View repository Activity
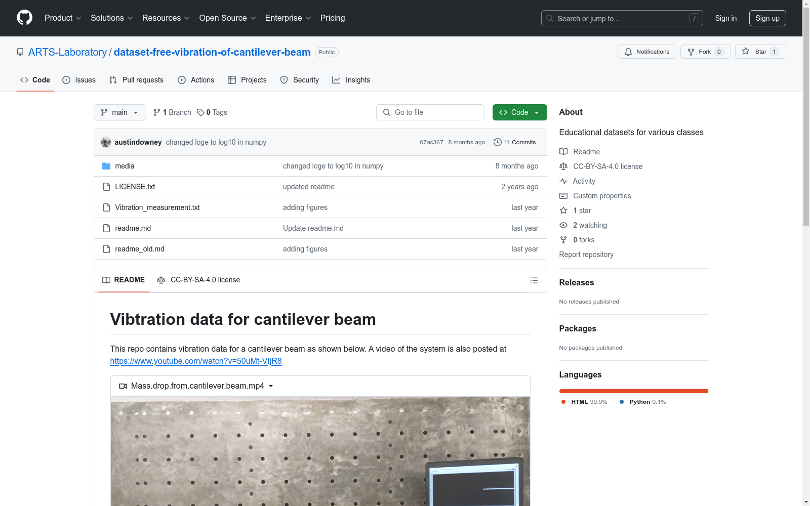 [577, 181]
